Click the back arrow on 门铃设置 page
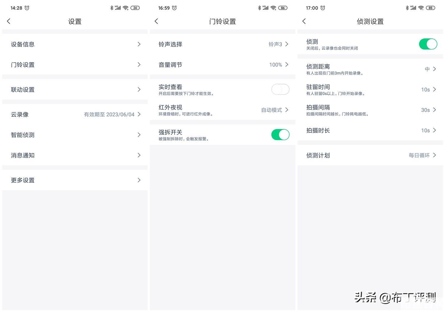445x312 pixels. (x=156, y=21)
